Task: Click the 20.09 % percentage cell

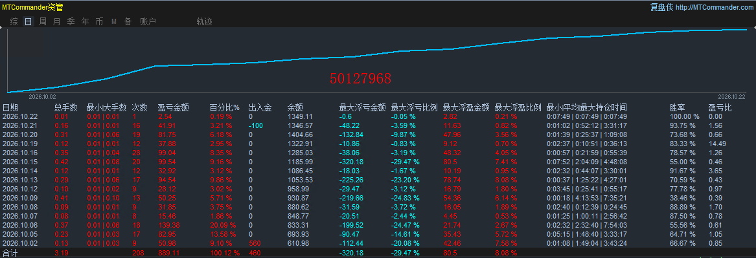Action: click(223, 225)
